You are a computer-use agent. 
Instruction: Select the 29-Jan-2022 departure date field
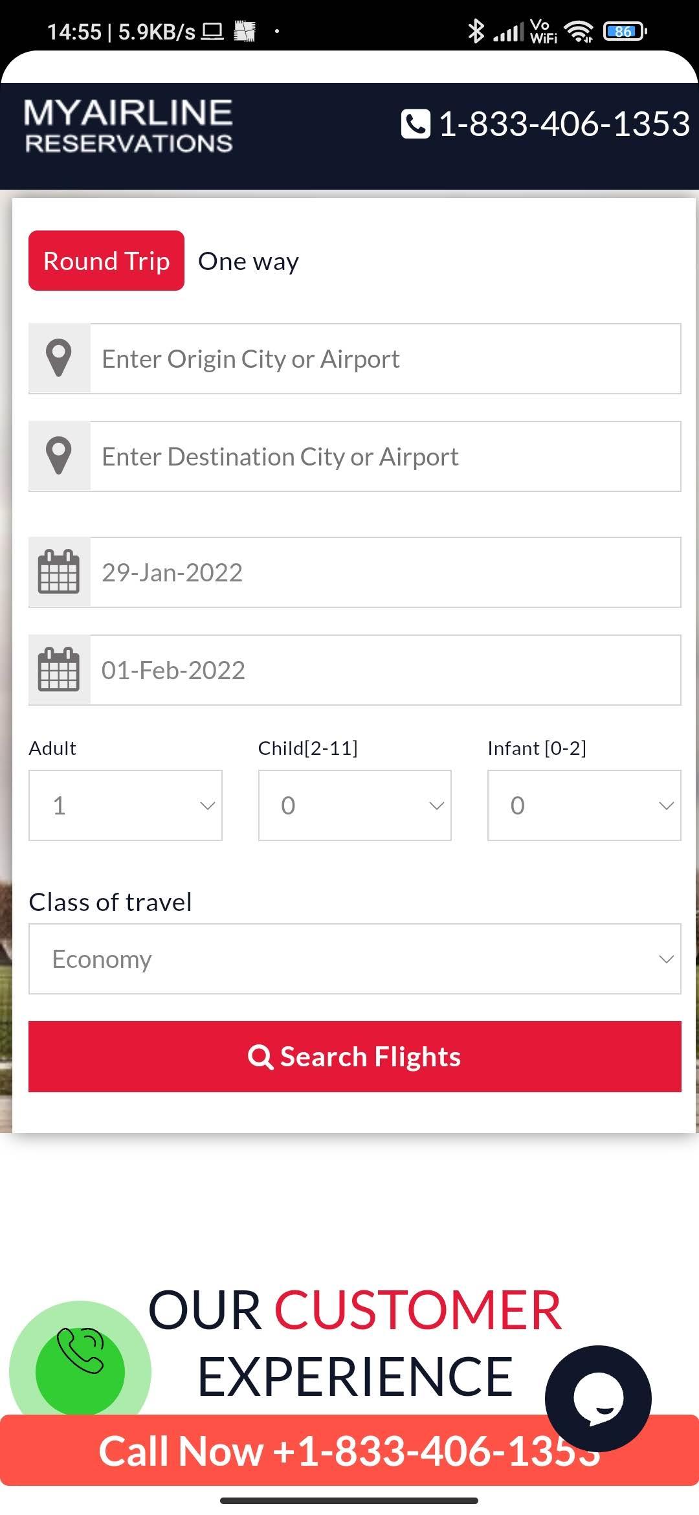coord(386,572)
